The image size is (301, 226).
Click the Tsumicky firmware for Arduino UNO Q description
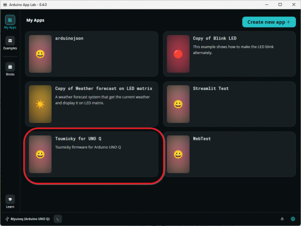(88, 147)
